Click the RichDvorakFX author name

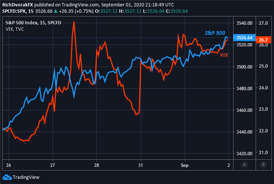pos(18,5)
